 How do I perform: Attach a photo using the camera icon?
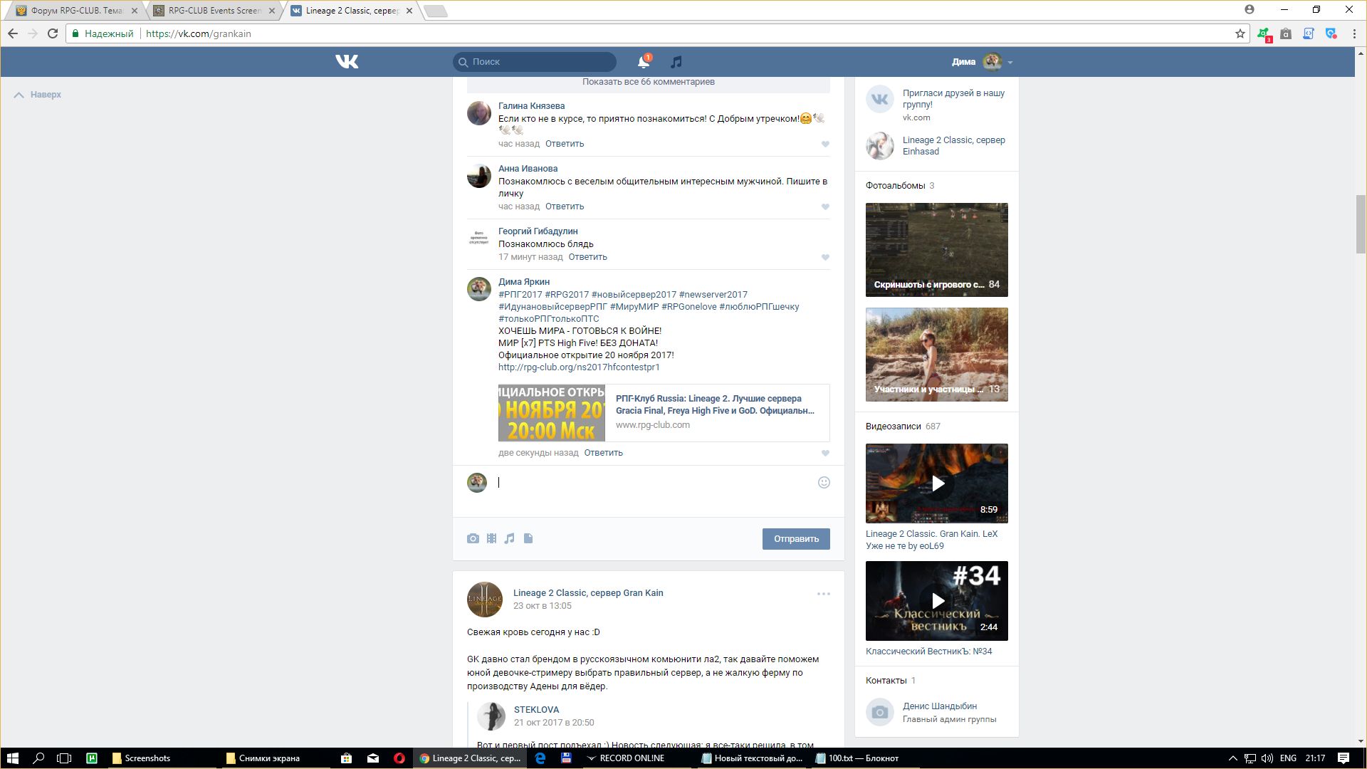(473, 539)
